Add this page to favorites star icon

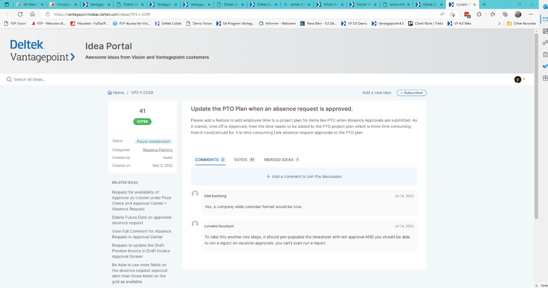(453, 14)
